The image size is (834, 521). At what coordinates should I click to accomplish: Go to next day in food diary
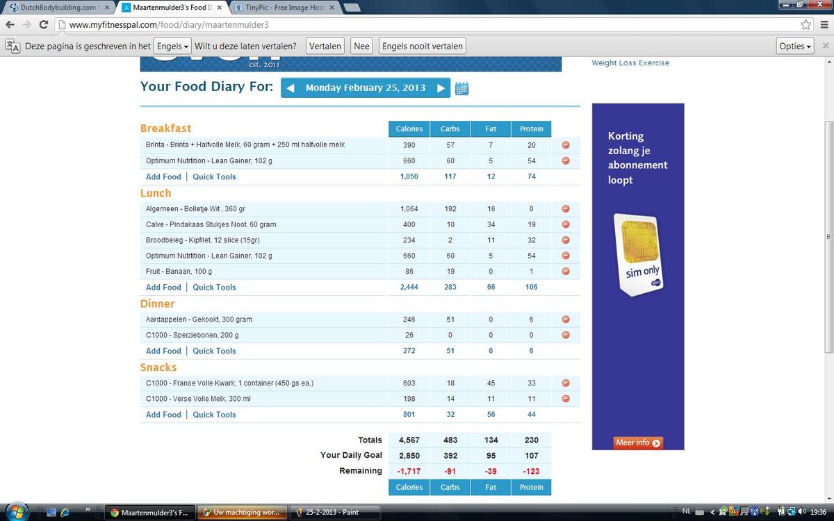tap(441, 88)
